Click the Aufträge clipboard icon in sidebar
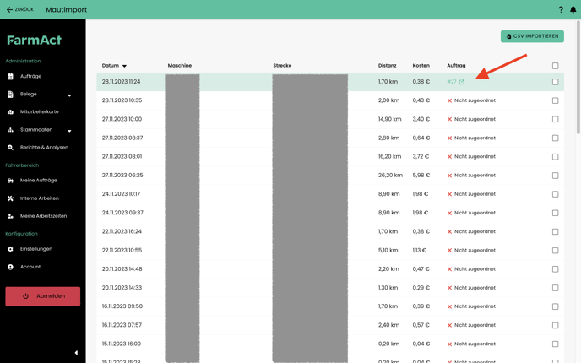This screenshot has height=363, width=581. (10, 76)
